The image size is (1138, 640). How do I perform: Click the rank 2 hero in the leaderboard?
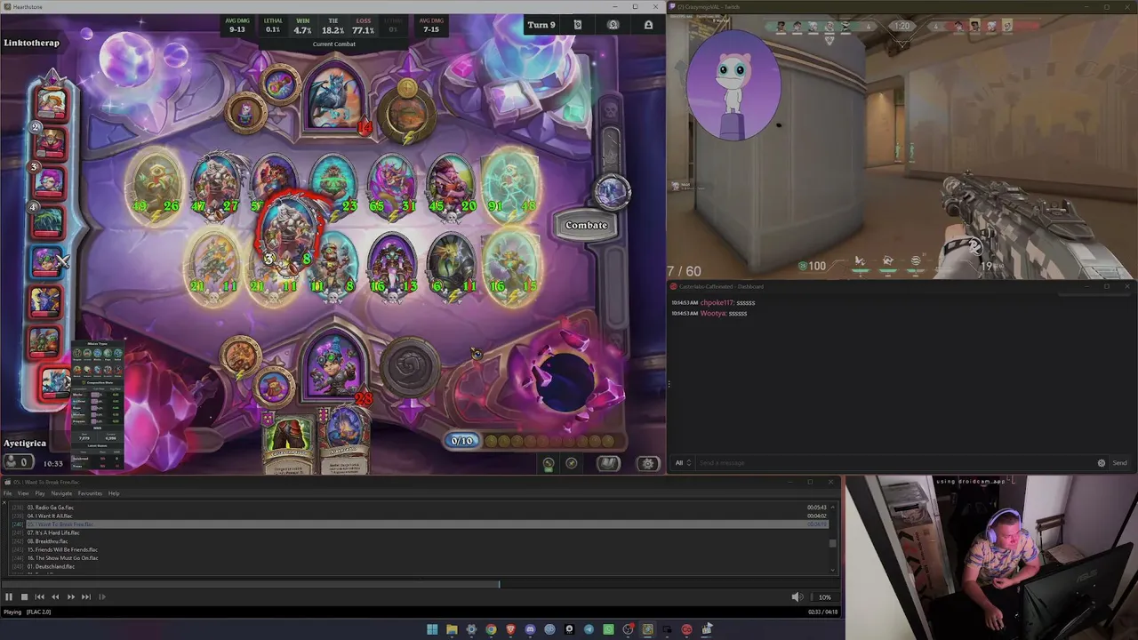point(50,142)
